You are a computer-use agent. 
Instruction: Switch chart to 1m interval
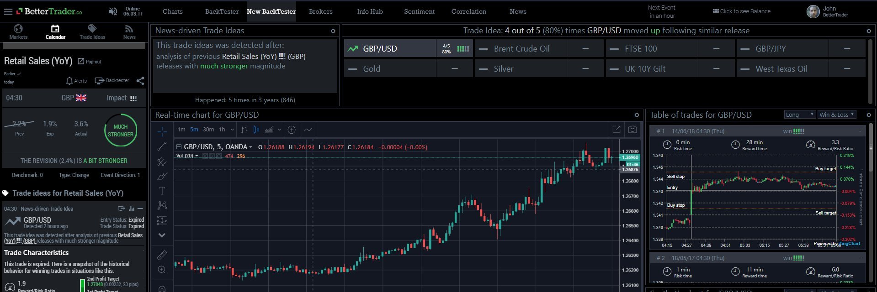click(x=181, y=130)
